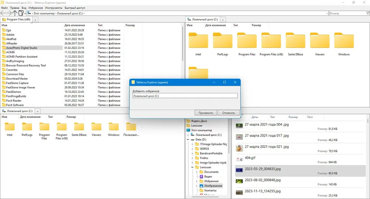The height and width of the screenshot is (199, 370).
Task: Expand Локальный диск (C:) in folder tree
Action: [x=188, y=135]
